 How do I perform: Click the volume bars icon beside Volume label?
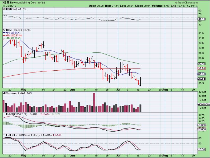(x=4, y=93)
